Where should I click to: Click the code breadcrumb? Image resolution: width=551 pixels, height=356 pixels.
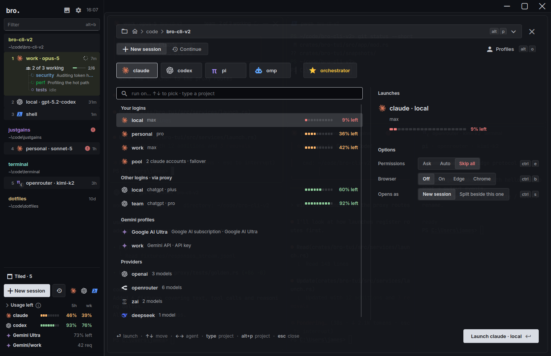152,31
